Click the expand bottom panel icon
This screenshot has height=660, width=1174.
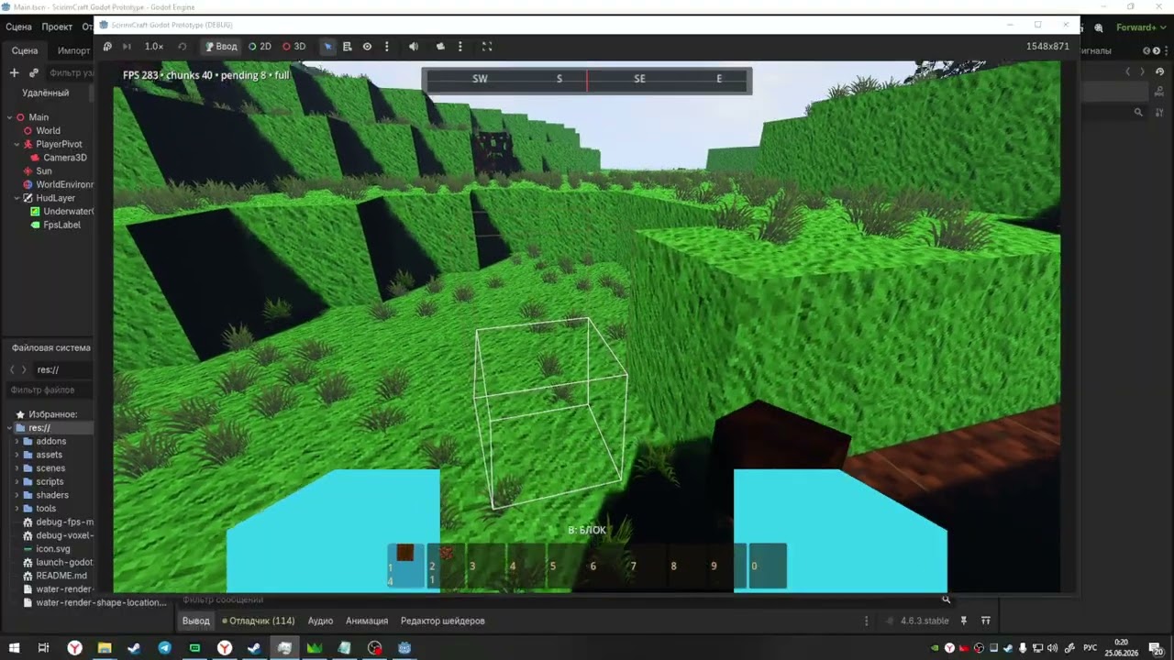[x=986, y=621]
